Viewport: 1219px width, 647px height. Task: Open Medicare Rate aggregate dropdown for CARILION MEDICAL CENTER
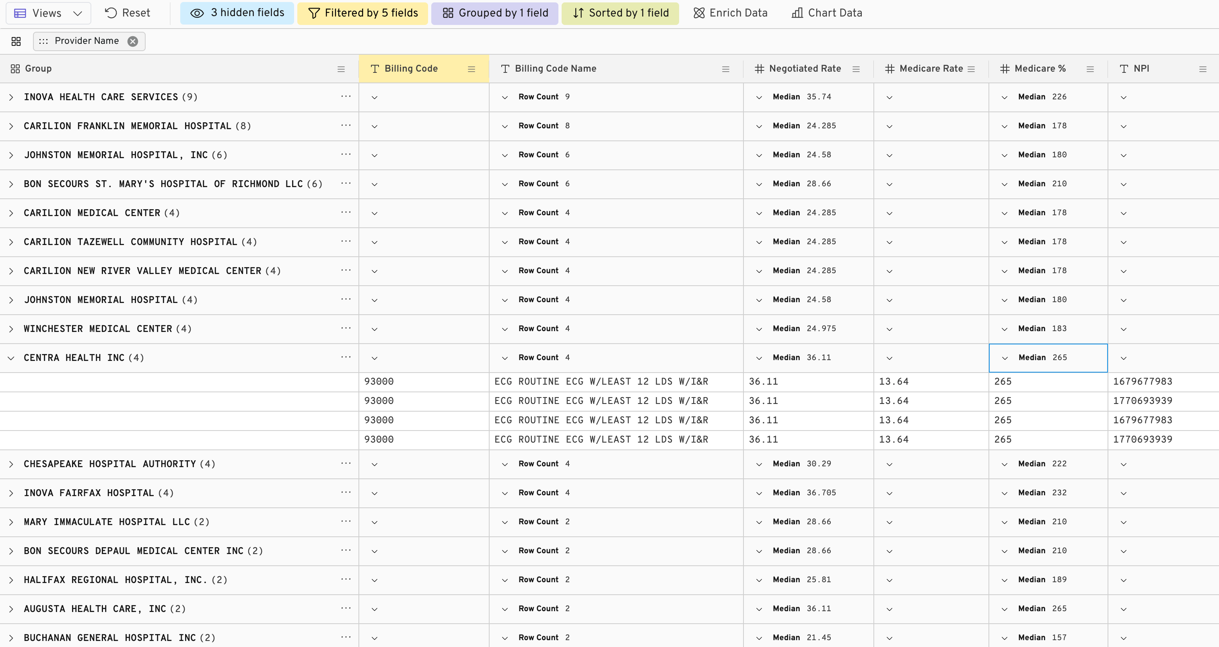[x=889, y=214]
